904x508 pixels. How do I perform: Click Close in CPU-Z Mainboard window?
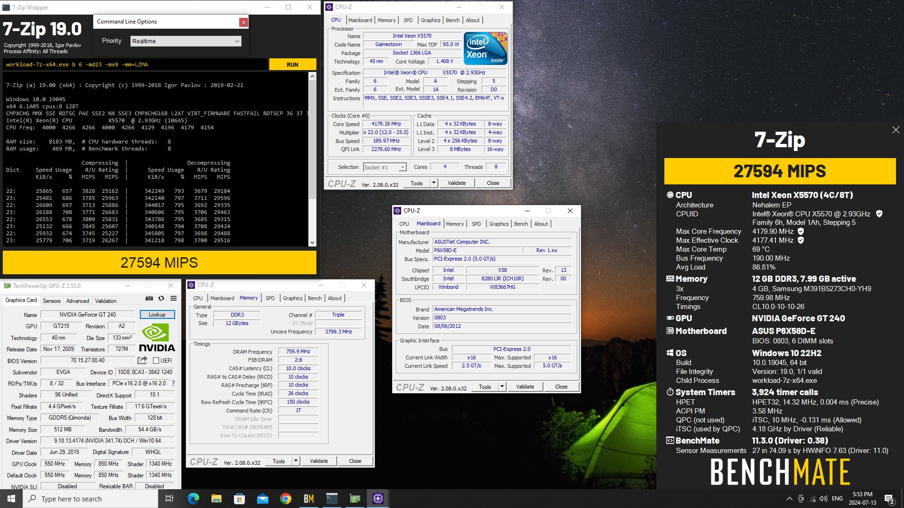(561, 387)
